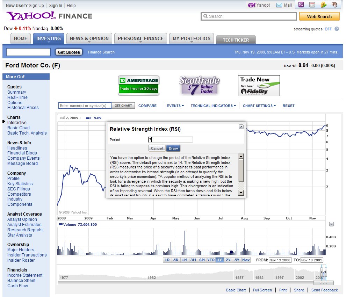Image resolution: width=346 pixels, height=297 pixels.
Task: Switch chart range to 6M
Action: [x=202, y=260]
